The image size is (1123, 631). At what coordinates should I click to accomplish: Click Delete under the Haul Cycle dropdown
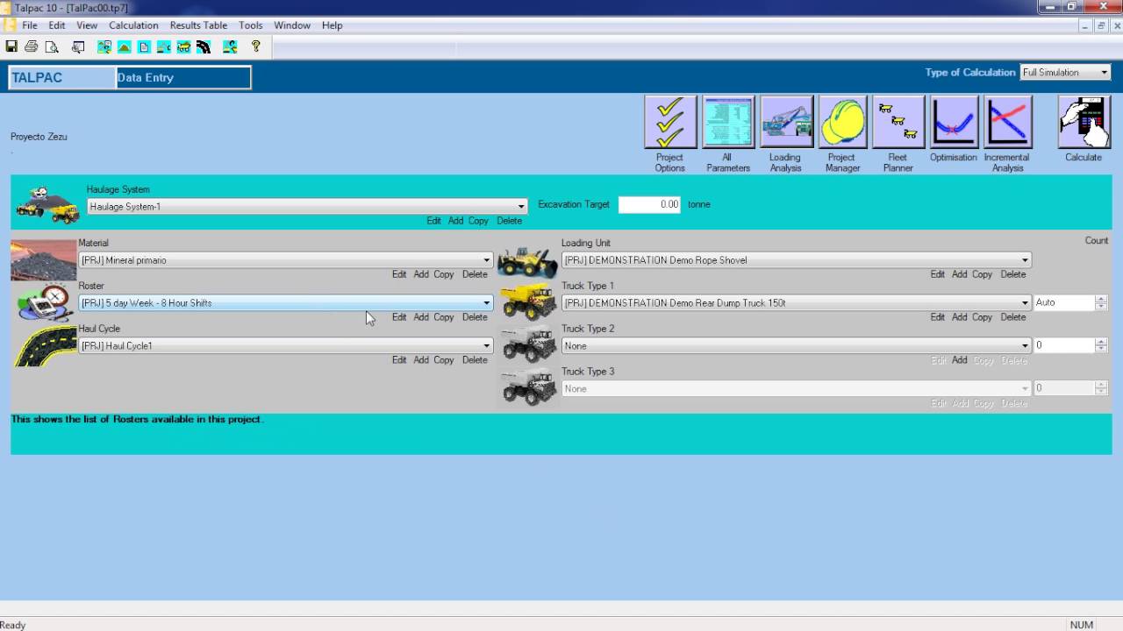pyautogui.click(x=475, y=360)
